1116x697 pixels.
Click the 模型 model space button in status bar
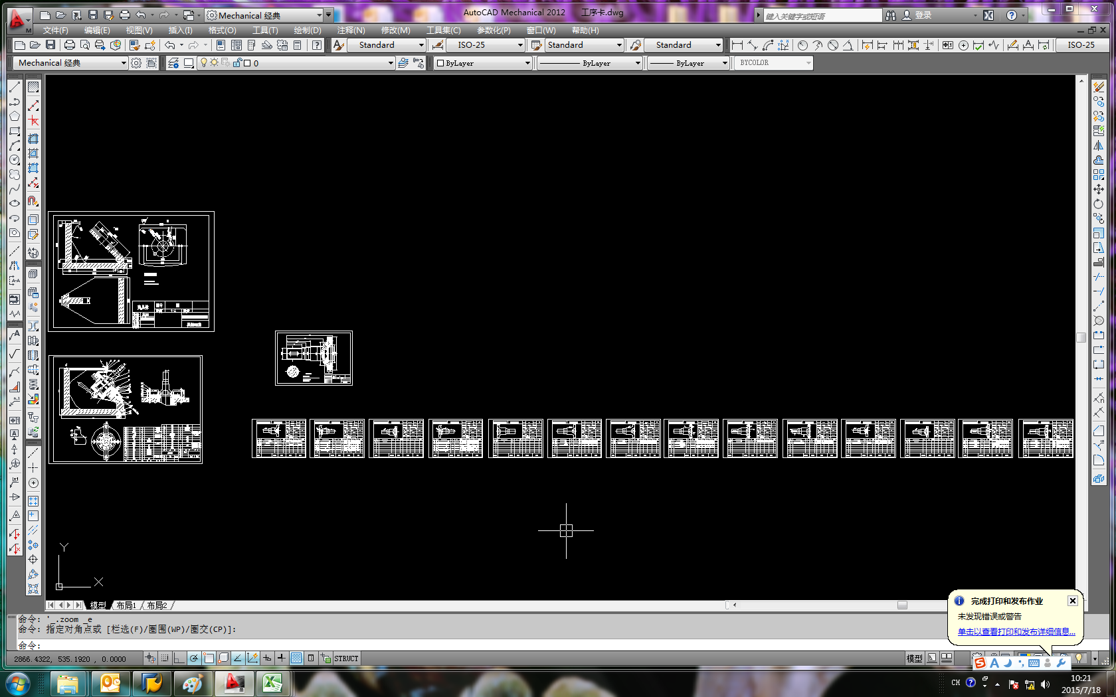coord(914,658)
